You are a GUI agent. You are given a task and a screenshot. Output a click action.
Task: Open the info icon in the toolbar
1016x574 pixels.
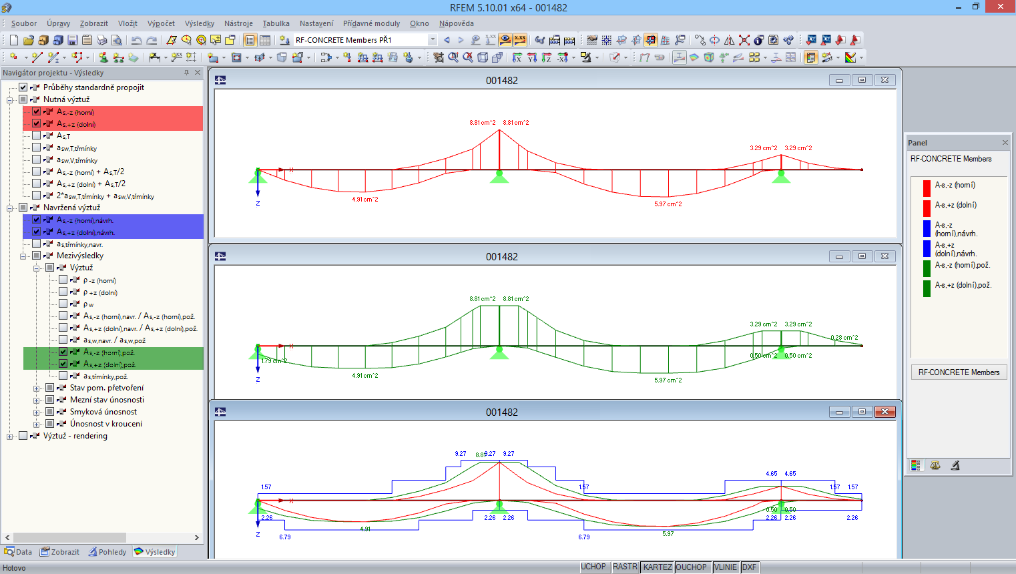[x=759, y=40]
